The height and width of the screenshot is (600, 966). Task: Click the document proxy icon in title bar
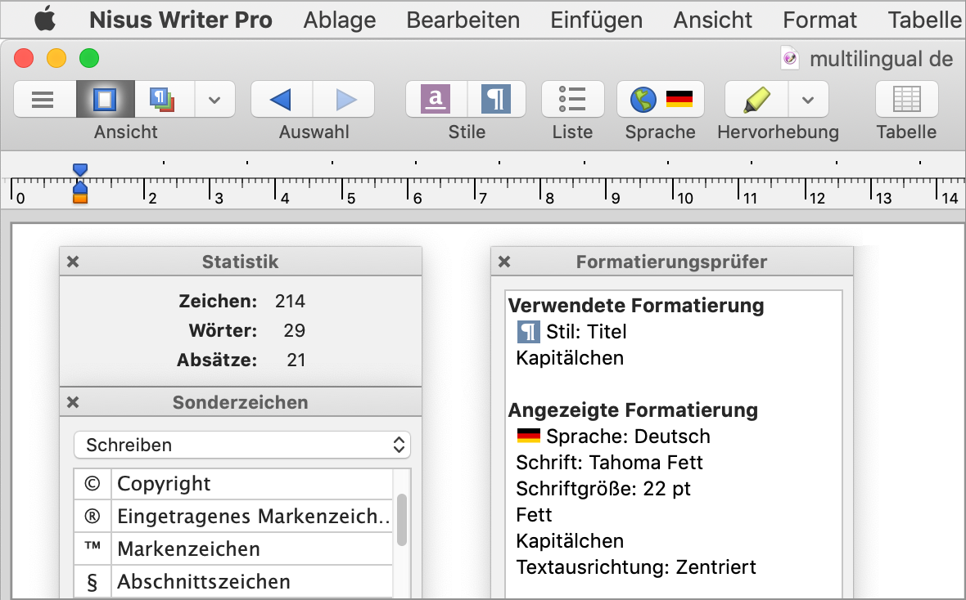point(790,59)
